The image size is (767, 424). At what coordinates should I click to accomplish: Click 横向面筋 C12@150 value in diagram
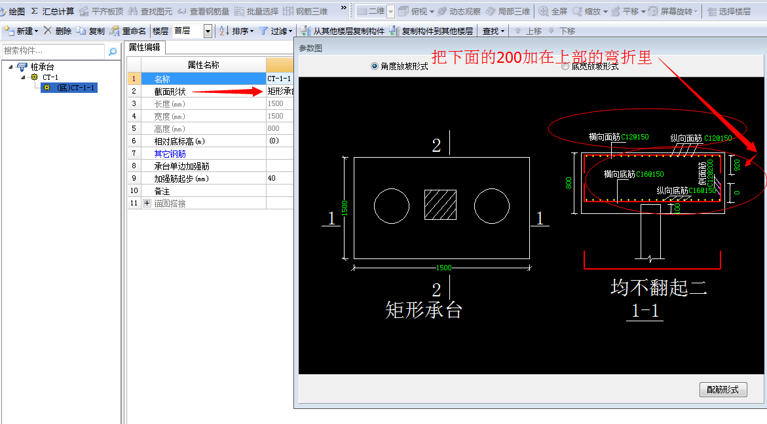pos(635,137)
